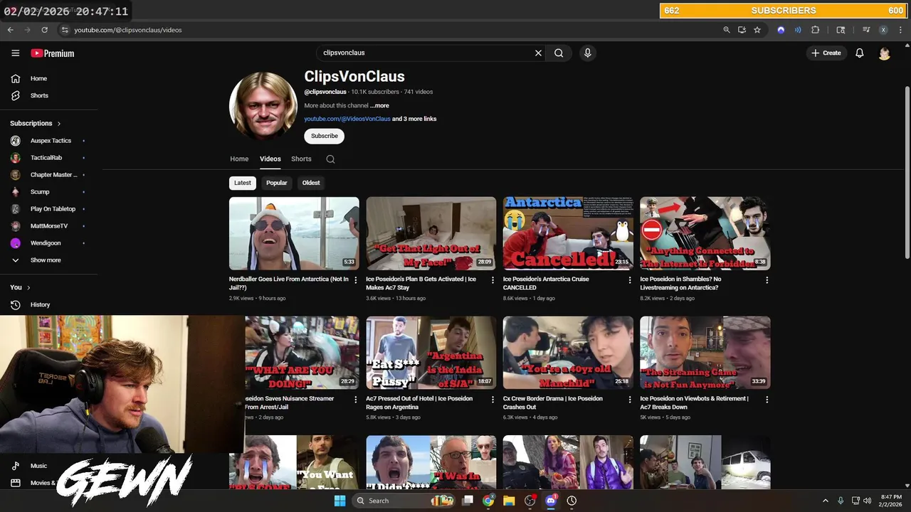
Task: Bookmark this page with star icon
Action: pyautogui.click(x=757, y=30)
